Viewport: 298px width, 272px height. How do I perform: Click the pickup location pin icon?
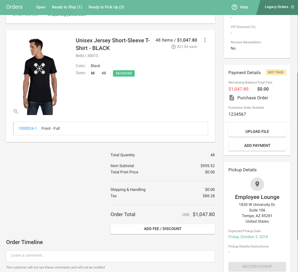coord(257,184)
